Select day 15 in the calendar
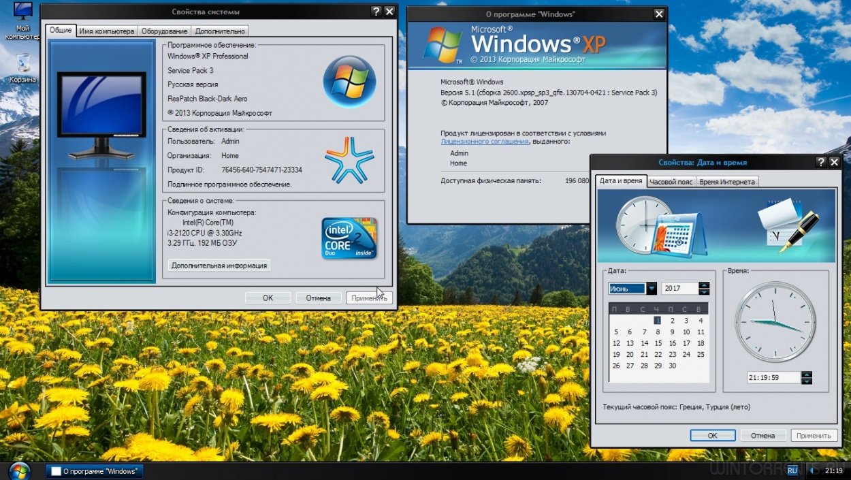This screenshot has width=851, height=480. point(658,343)
